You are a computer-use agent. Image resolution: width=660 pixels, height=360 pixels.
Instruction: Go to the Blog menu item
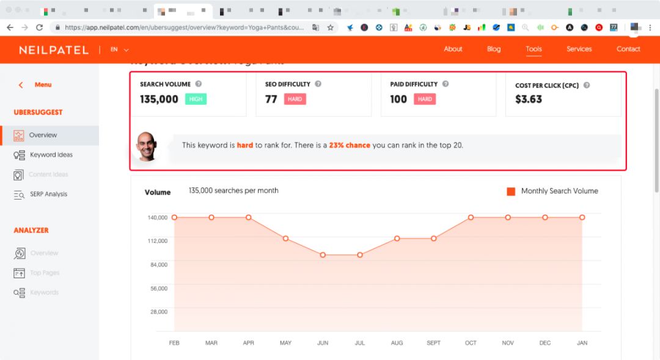pos(494,49)
